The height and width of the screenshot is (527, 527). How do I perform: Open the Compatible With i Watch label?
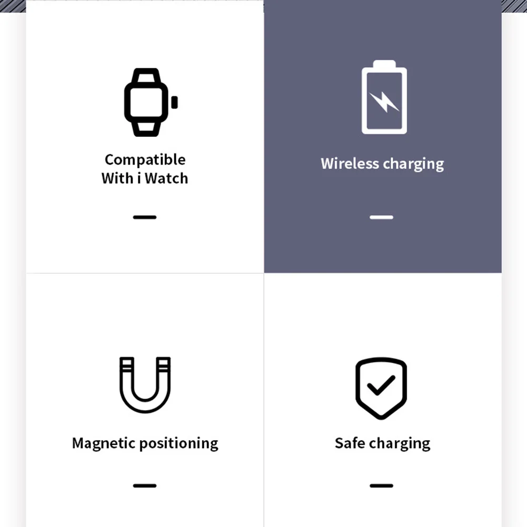pos(145,168)
